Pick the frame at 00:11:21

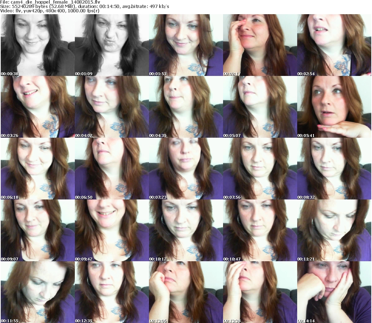334,230
